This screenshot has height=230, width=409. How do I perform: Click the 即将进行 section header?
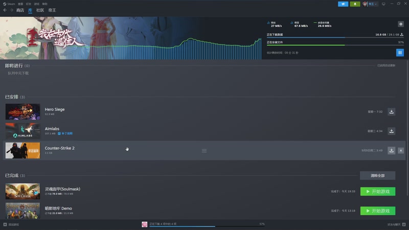17,66
